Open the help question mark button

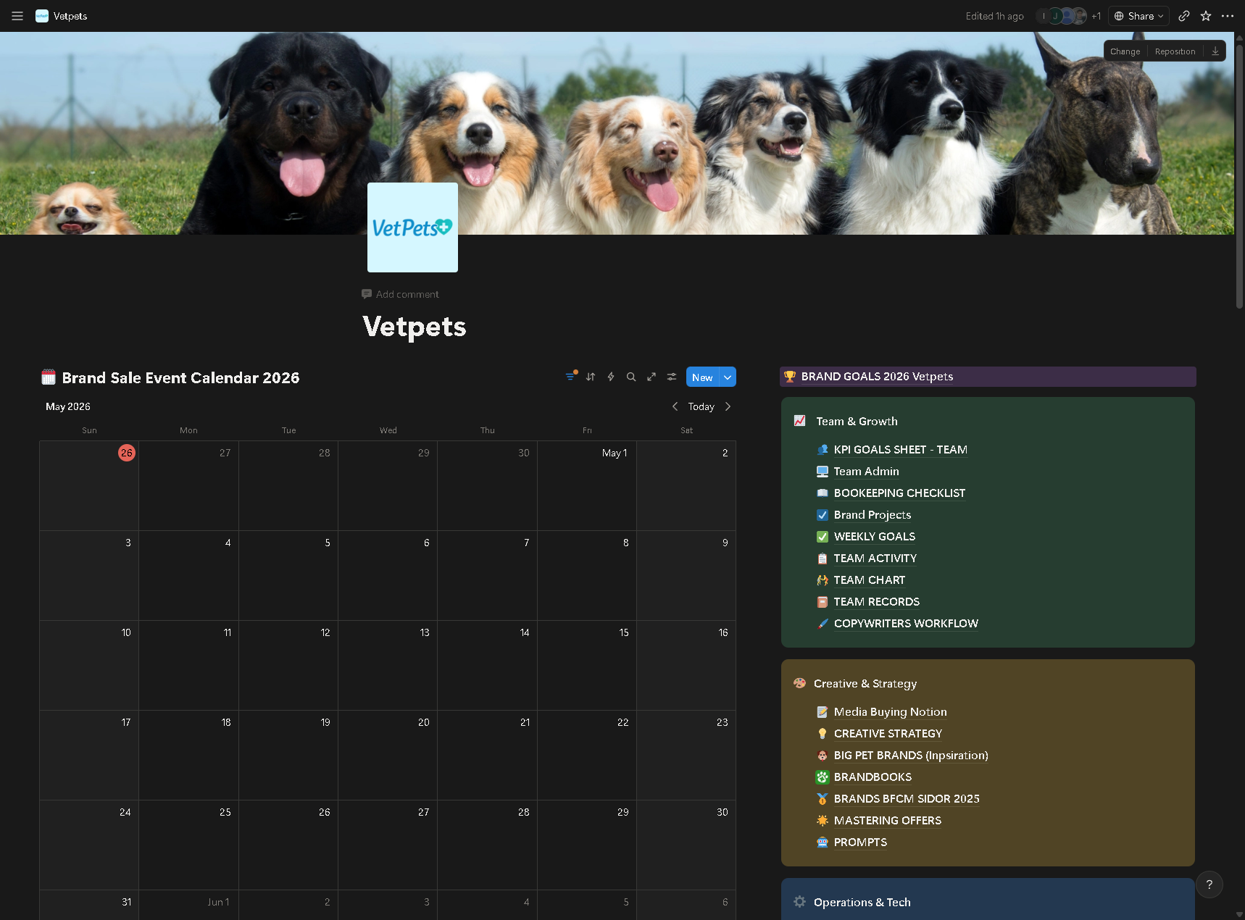[x=1209, y=885]
